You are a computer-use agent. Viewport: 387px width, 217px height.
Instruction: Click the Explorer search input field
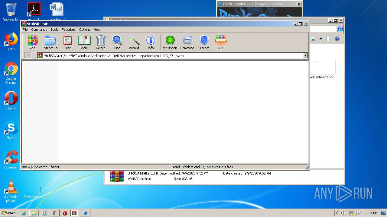(x=323, y=29)
